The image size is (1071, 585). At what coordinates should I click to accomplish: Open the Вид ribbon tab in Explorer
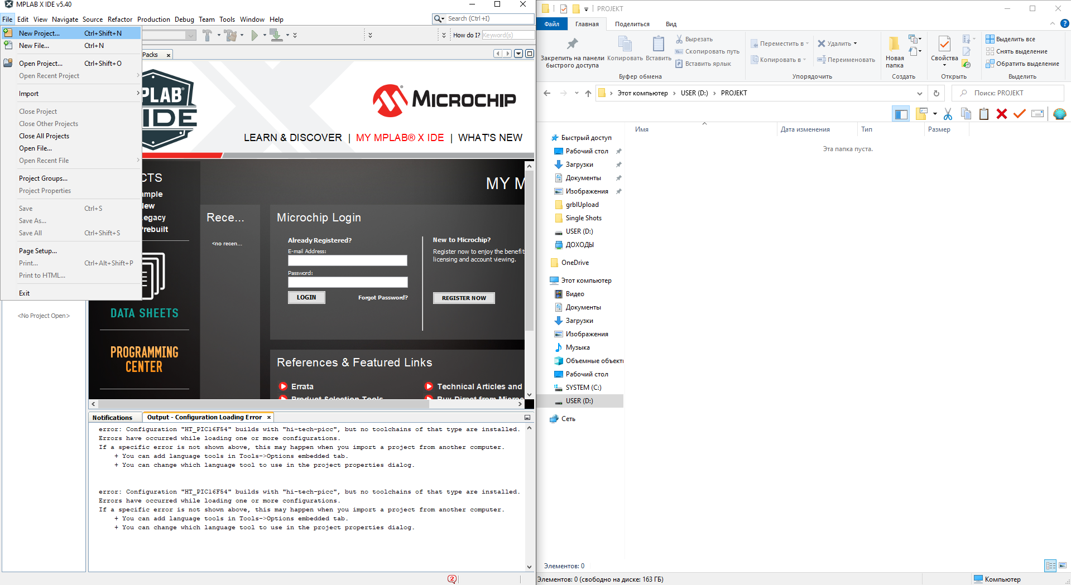(x=671, y=25)
